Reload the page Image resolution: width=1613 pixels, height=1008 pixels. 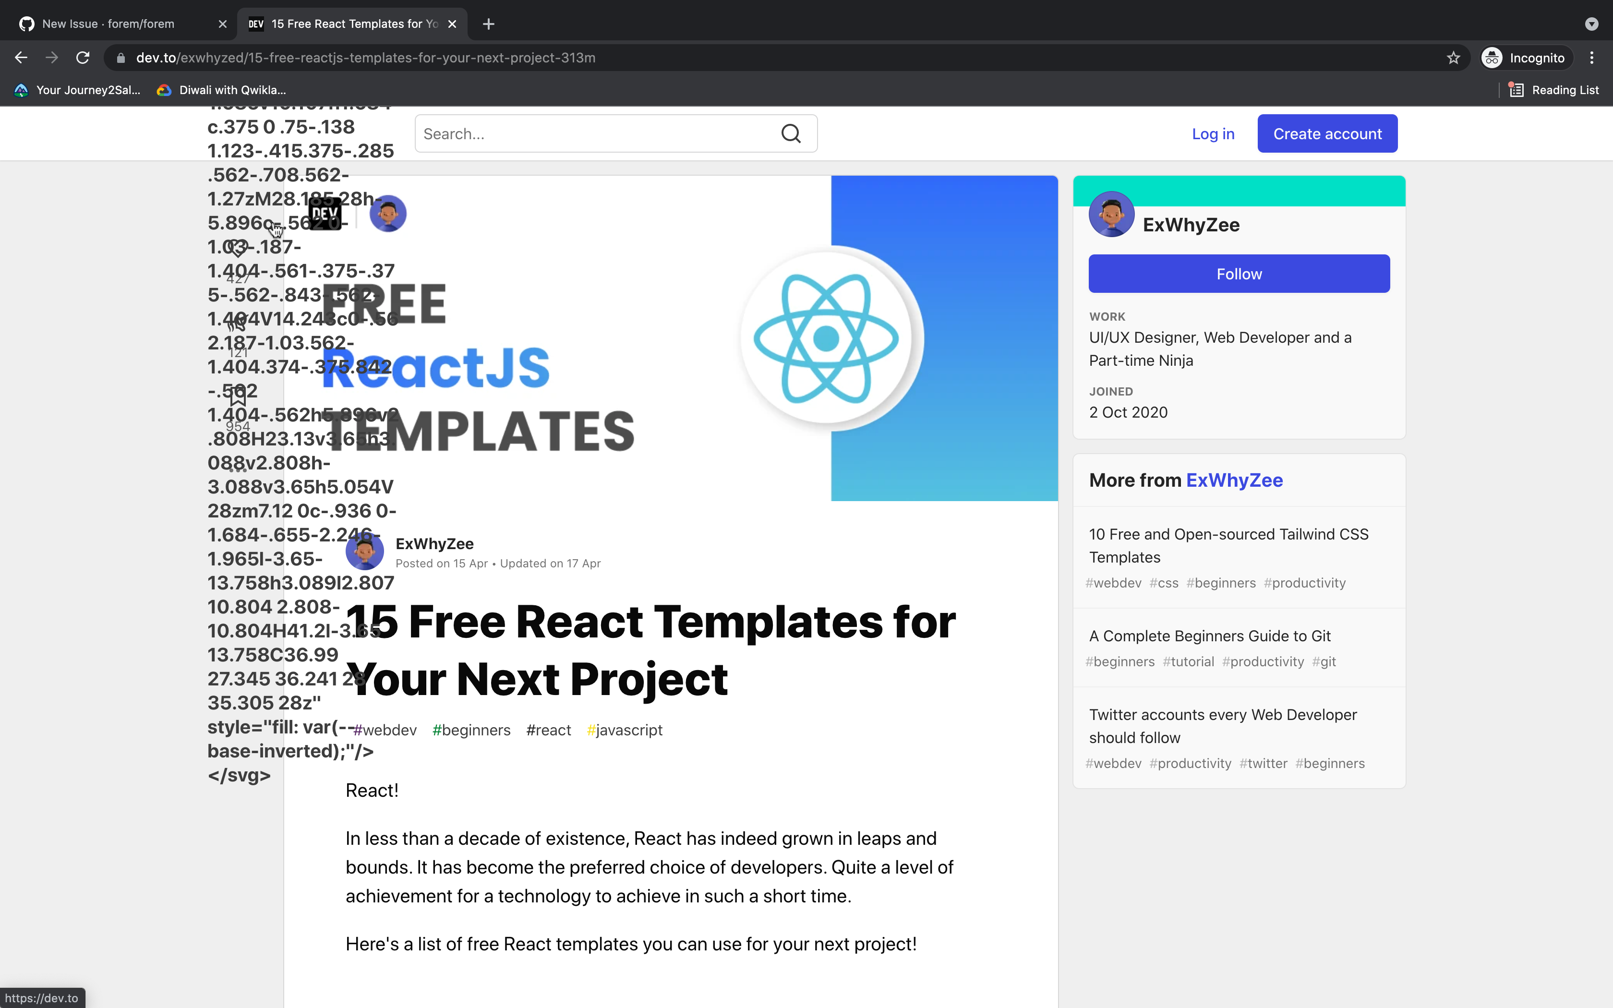pos(83,58)
